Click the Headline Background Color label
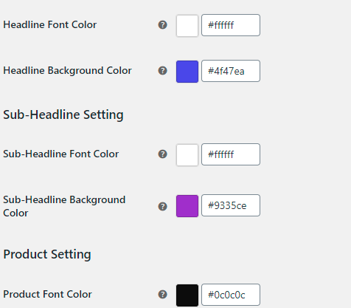The width and height of the screenshot is (351, 308). [67, 71]
